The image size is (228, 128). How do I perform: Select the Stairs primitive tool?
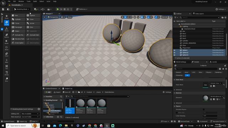18,31
